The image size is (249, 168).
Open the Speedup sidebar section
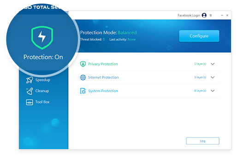tap(38, 80)
